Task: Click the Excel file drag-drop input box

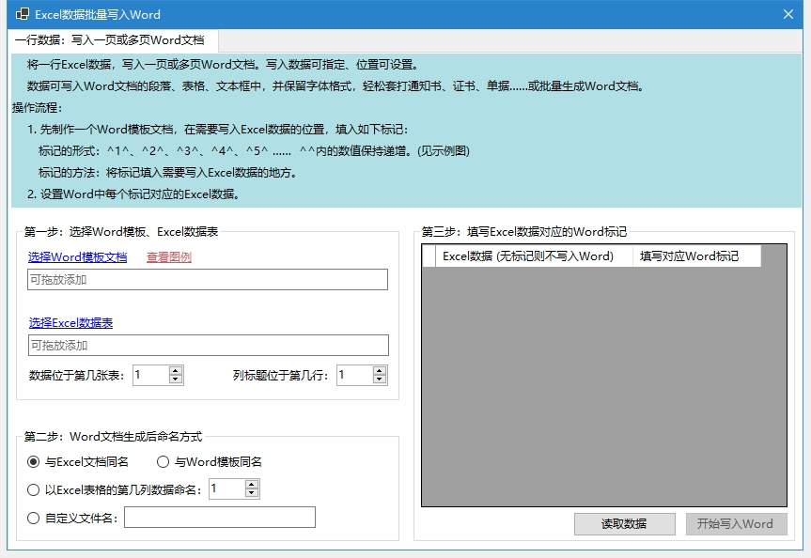Action: click(207, 345)
